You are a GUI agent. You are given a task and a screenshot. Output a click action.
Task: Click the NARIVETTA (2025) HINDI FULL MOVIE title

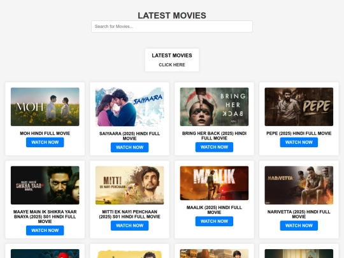[299, 214]
